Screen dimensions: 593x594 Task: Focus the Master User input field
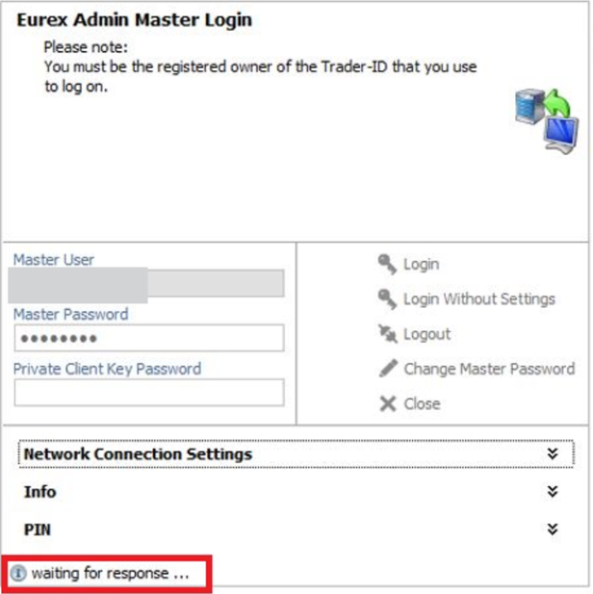pos(148,283)
